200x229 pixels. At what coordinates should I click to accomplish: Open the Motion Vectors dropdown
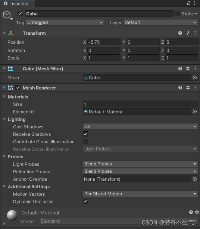[141, 194]
